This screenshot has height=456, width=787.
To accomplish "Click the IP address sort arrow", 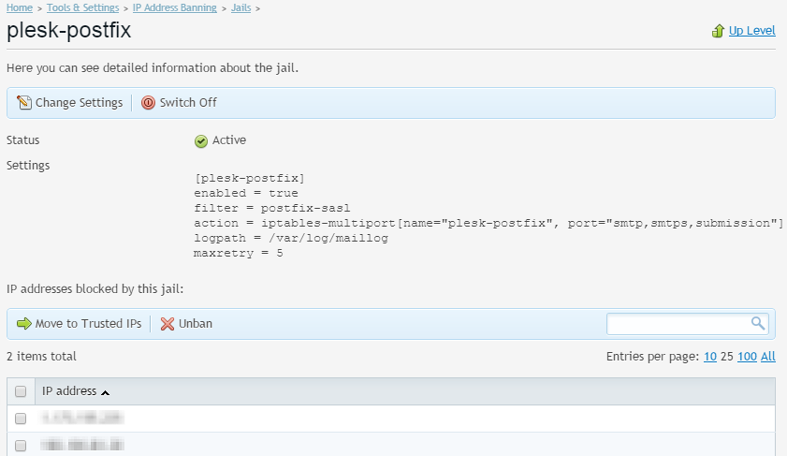I will [x=105, y=392].
